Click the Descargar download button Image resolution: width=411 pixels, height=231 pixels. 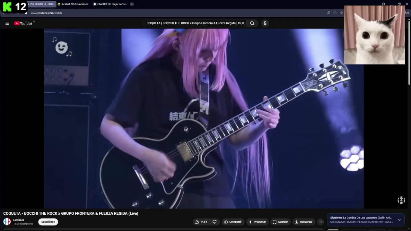click(304, 222)
